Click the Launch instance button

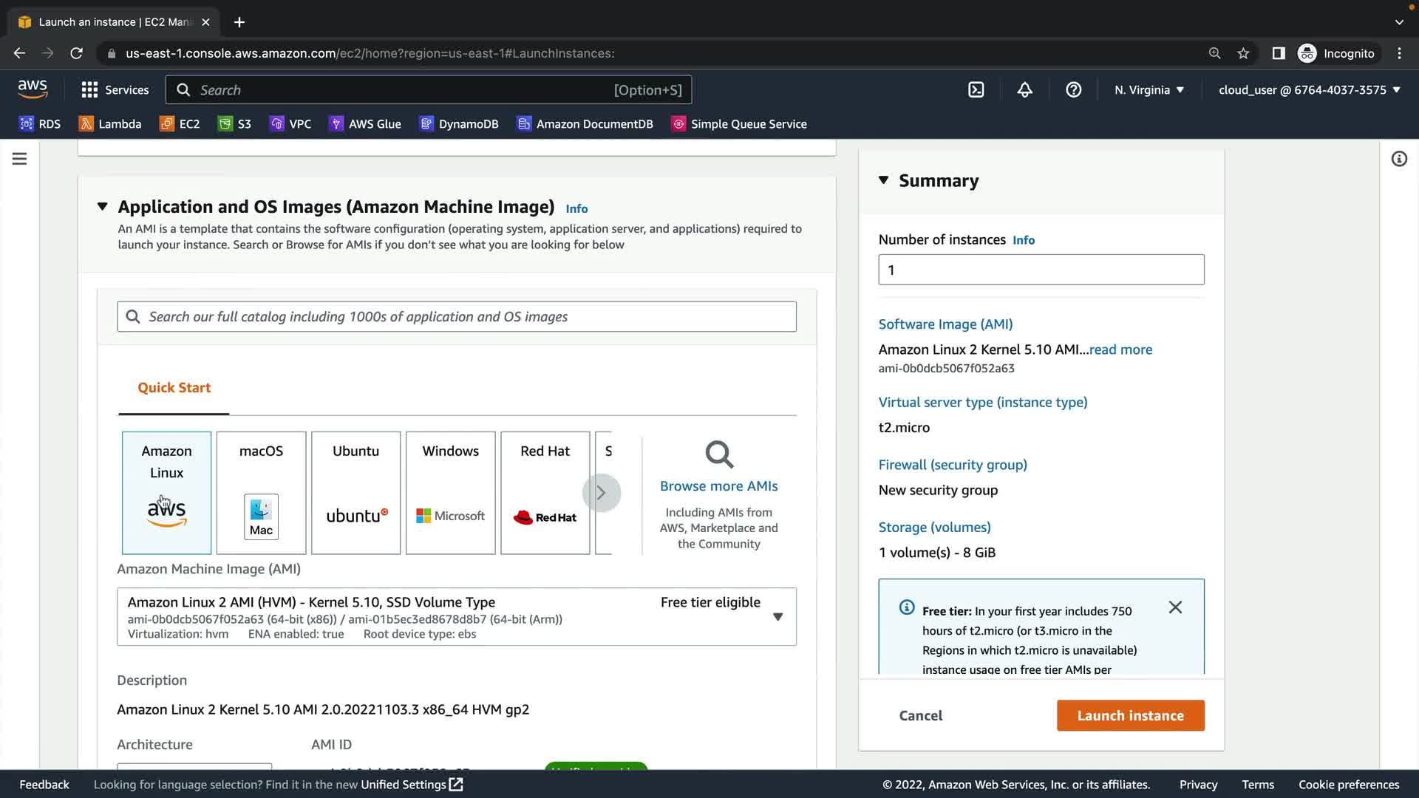click(x=1130, y=715)
